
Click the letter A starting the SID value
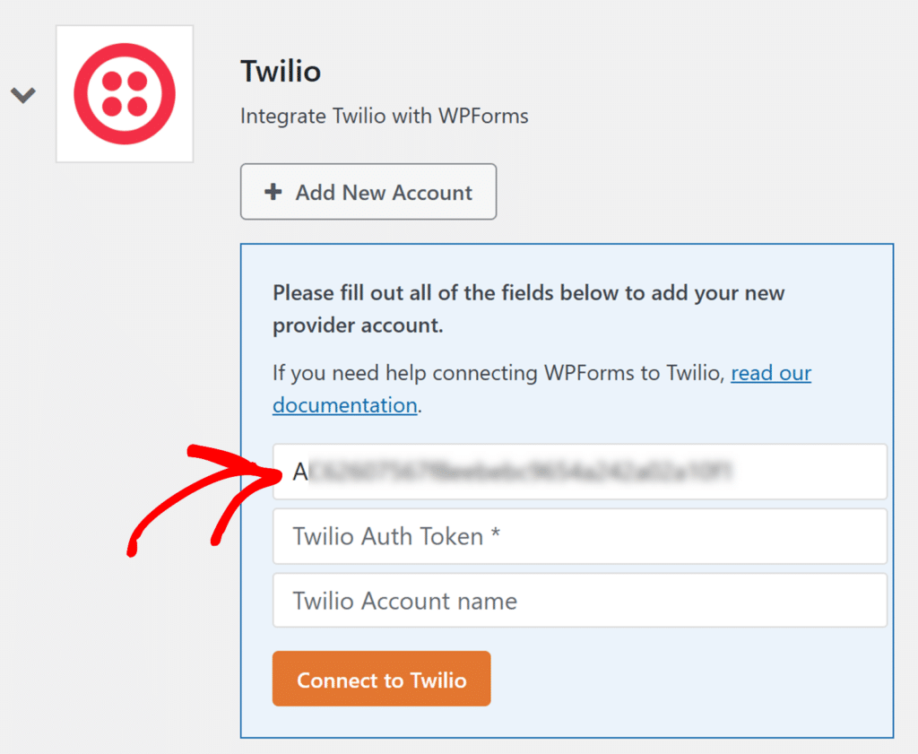pos(300,472)
